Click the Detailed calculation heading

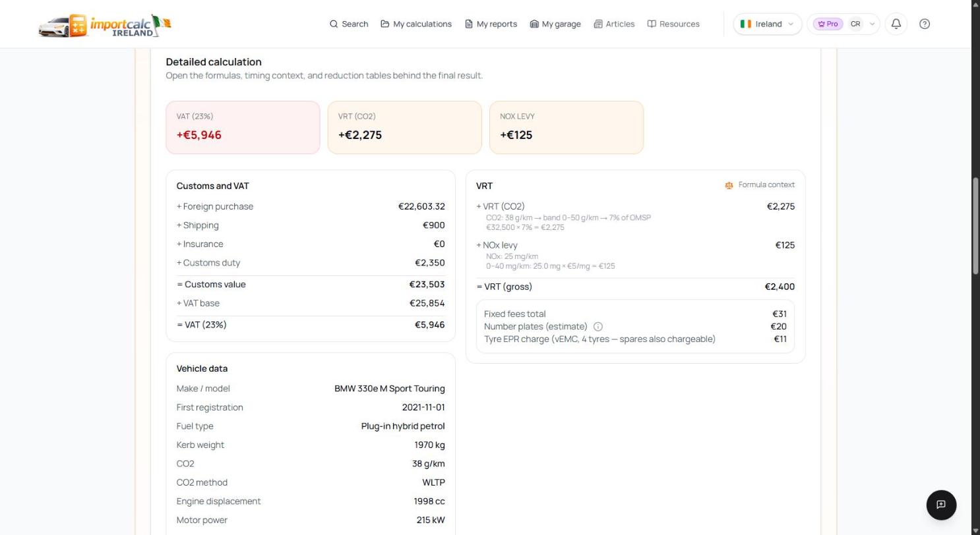(214, 62)
